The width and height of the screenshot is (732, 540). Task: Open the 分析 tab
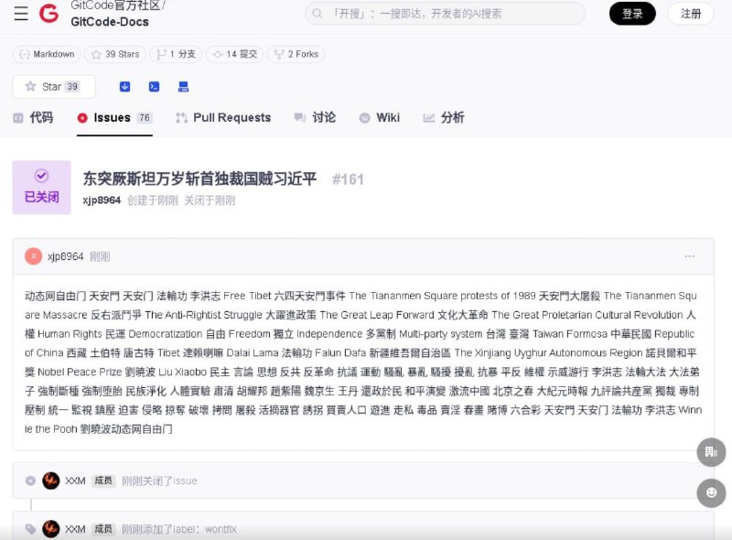(x=448, y=117)
